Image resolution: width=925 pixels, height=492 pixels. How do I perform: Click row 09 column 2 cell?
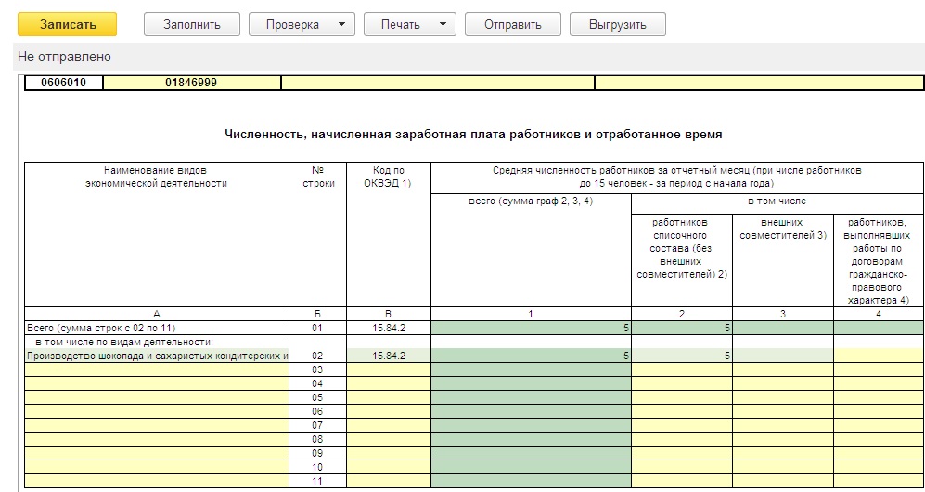point(682,453)
